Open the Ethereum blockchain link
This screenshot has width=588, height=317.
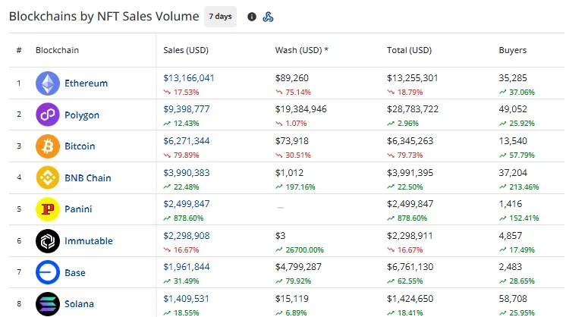[x=86, y=83]
